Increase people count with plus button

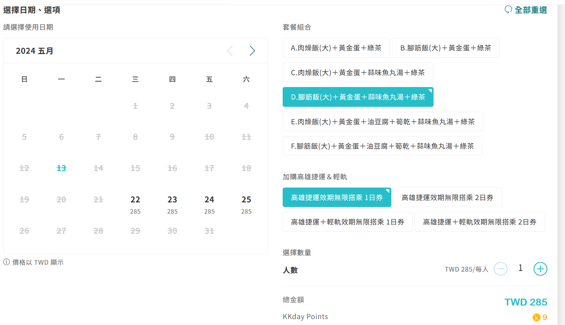[540, 269]
